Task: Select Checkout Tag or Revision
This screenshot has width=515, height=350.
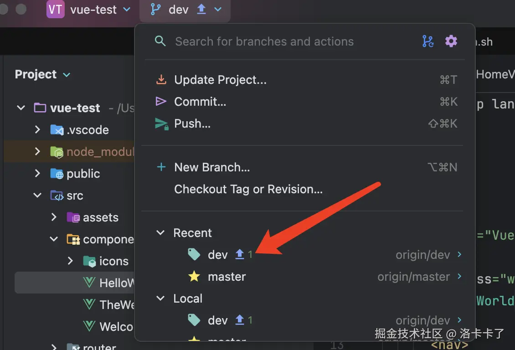Action: click(x=248, y=189)
